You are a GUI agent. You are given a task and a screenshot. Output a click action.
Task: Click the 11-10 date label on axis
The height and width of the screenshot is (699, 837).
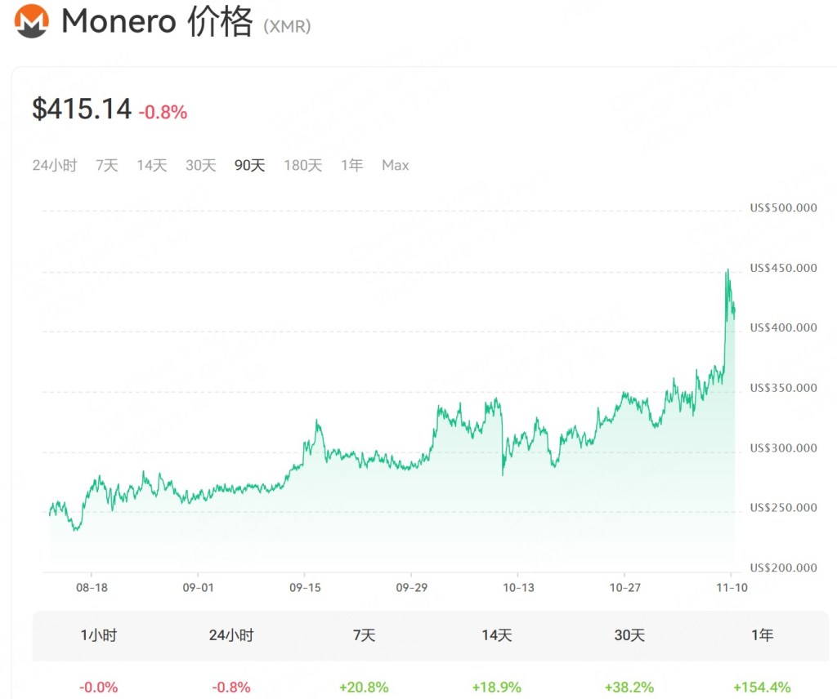pos(730,586)
